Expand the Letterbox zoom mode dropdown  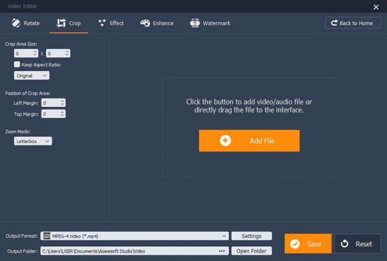click(33, 141)
